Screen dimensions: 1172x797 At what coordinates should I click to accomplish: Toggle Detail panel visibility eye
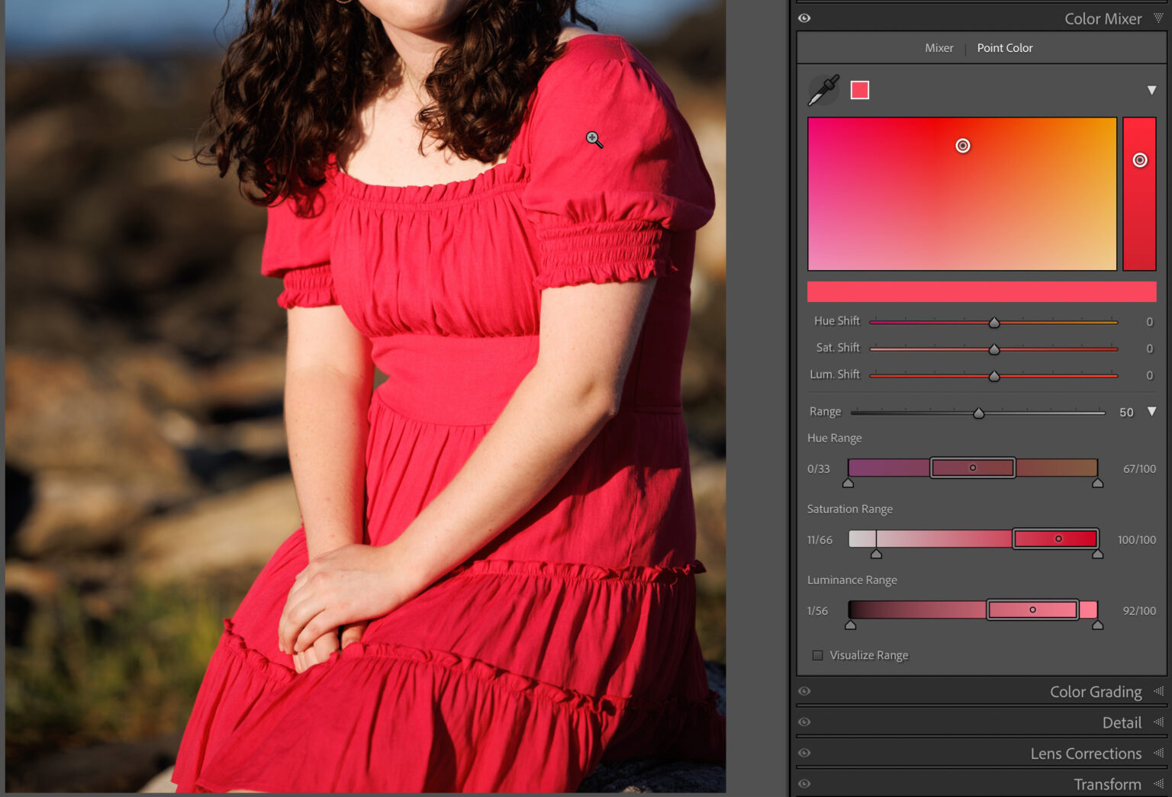[804, 721]
